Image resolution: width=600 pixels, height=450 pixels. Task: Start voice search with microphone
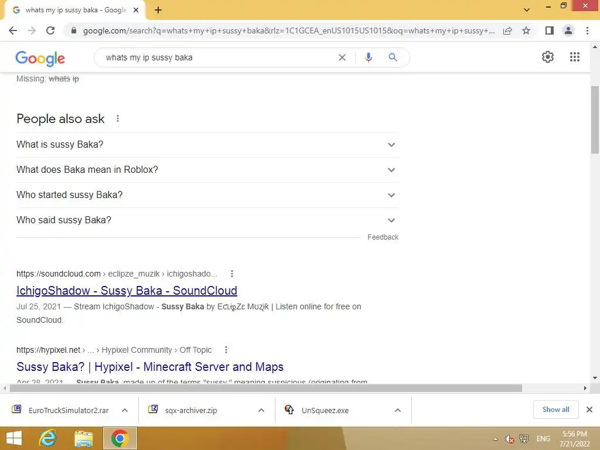click(x=368, y=57)
